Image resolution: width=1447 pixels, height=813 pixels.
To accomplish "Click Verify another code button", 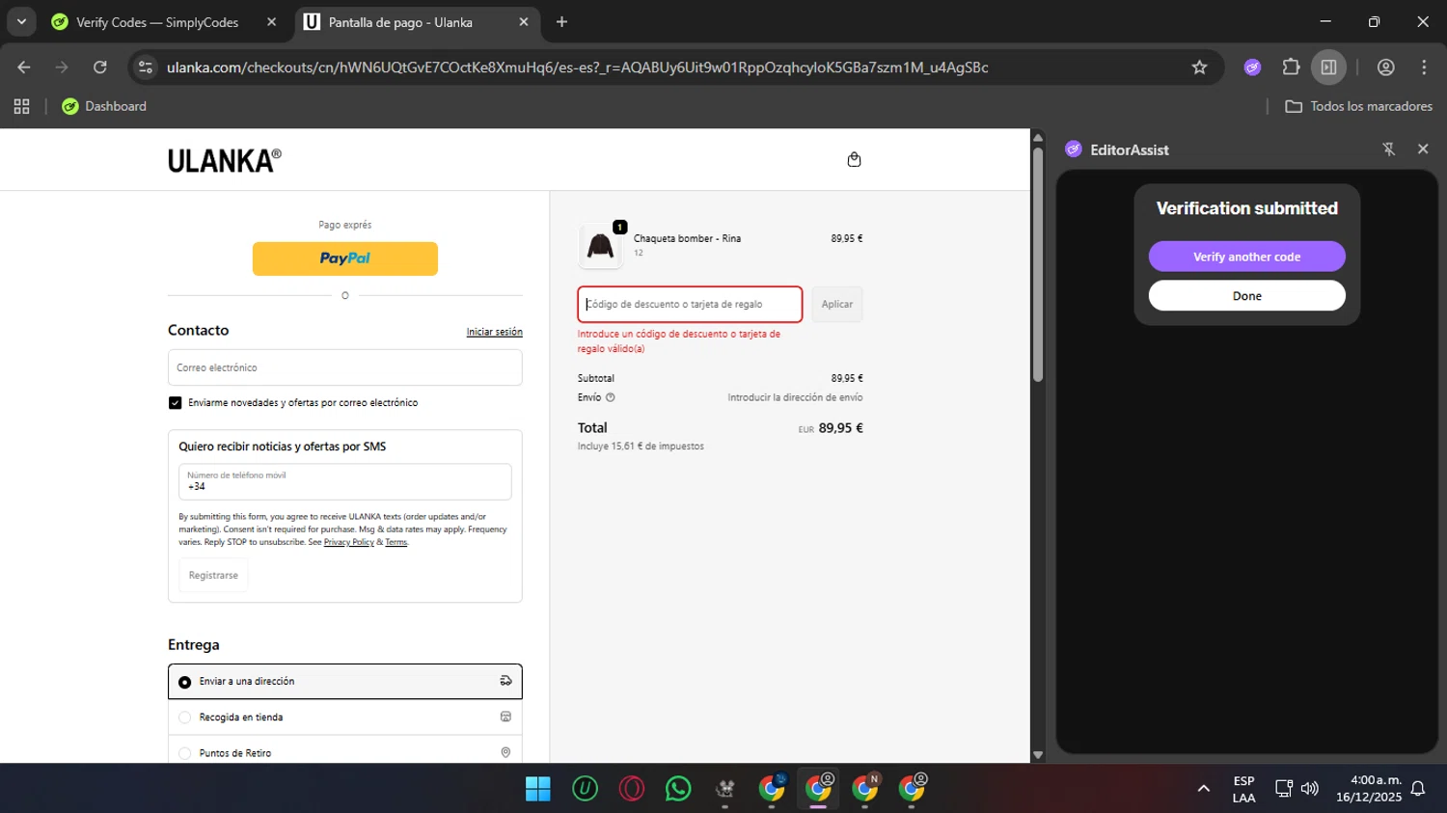I will pyautogui.click(x=1246, y=257).
